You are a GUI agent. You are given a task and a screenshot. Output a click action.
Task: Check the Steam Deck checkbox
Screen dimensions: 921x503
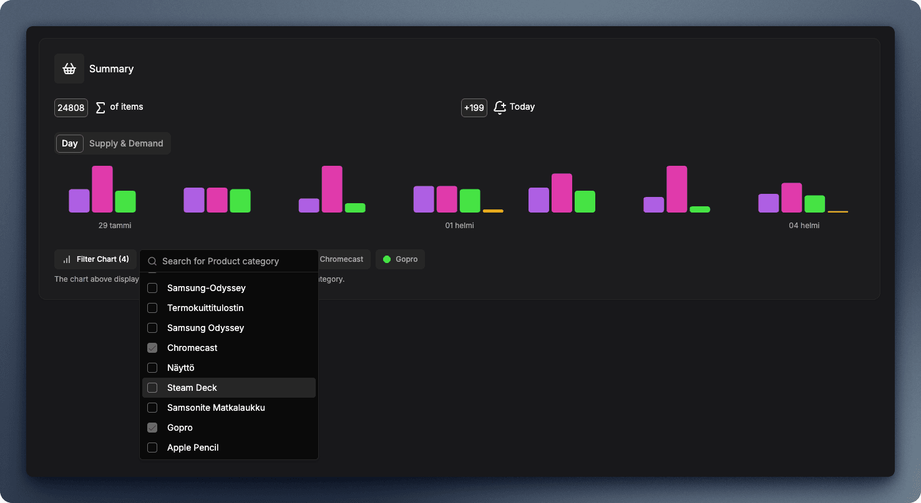[152, 388]
